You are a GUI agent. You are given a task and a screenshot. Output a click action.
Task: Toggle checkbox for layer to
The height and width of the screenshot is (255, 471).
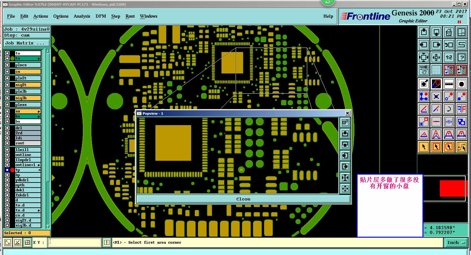[x=7, y=53]
